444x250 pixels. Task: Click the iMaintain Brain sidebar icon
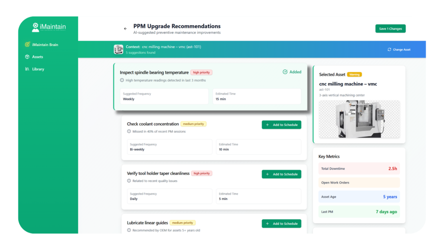point(27,45)
